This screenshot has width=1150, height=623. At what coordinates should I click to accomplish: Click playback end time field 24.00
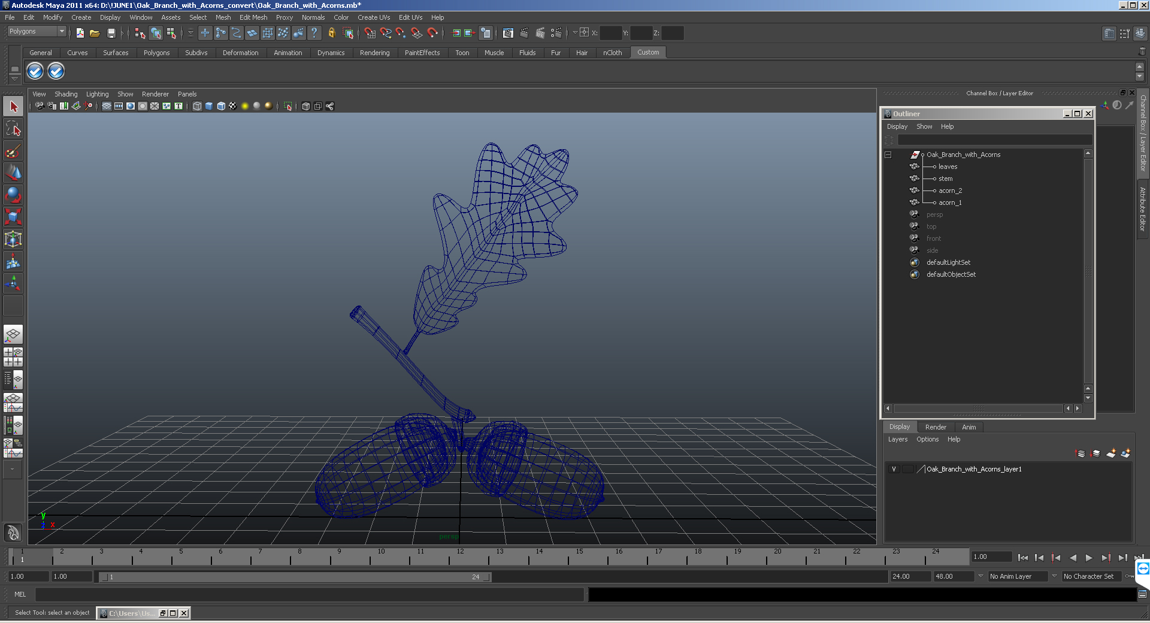(x=910, y=576)
